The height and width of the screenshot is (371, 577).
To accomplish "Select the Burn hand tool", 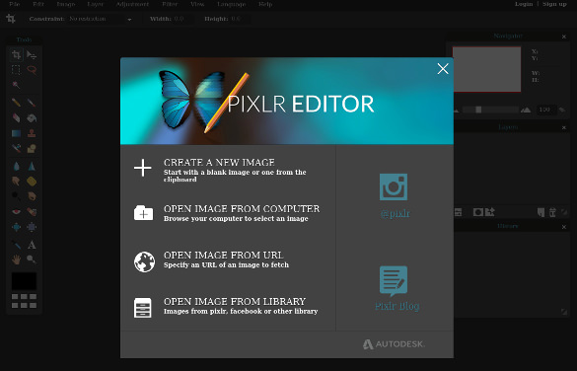I will tap(32, 195).
